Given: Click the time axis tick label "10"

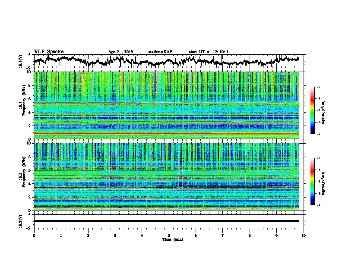Looking at the screenshot, I should pos(304,235).
